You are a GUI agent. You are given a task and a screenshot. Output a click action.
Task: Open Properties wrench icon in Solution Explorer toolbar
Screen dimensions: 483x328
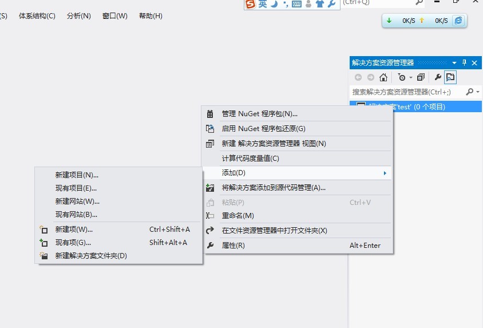point(438,77)
